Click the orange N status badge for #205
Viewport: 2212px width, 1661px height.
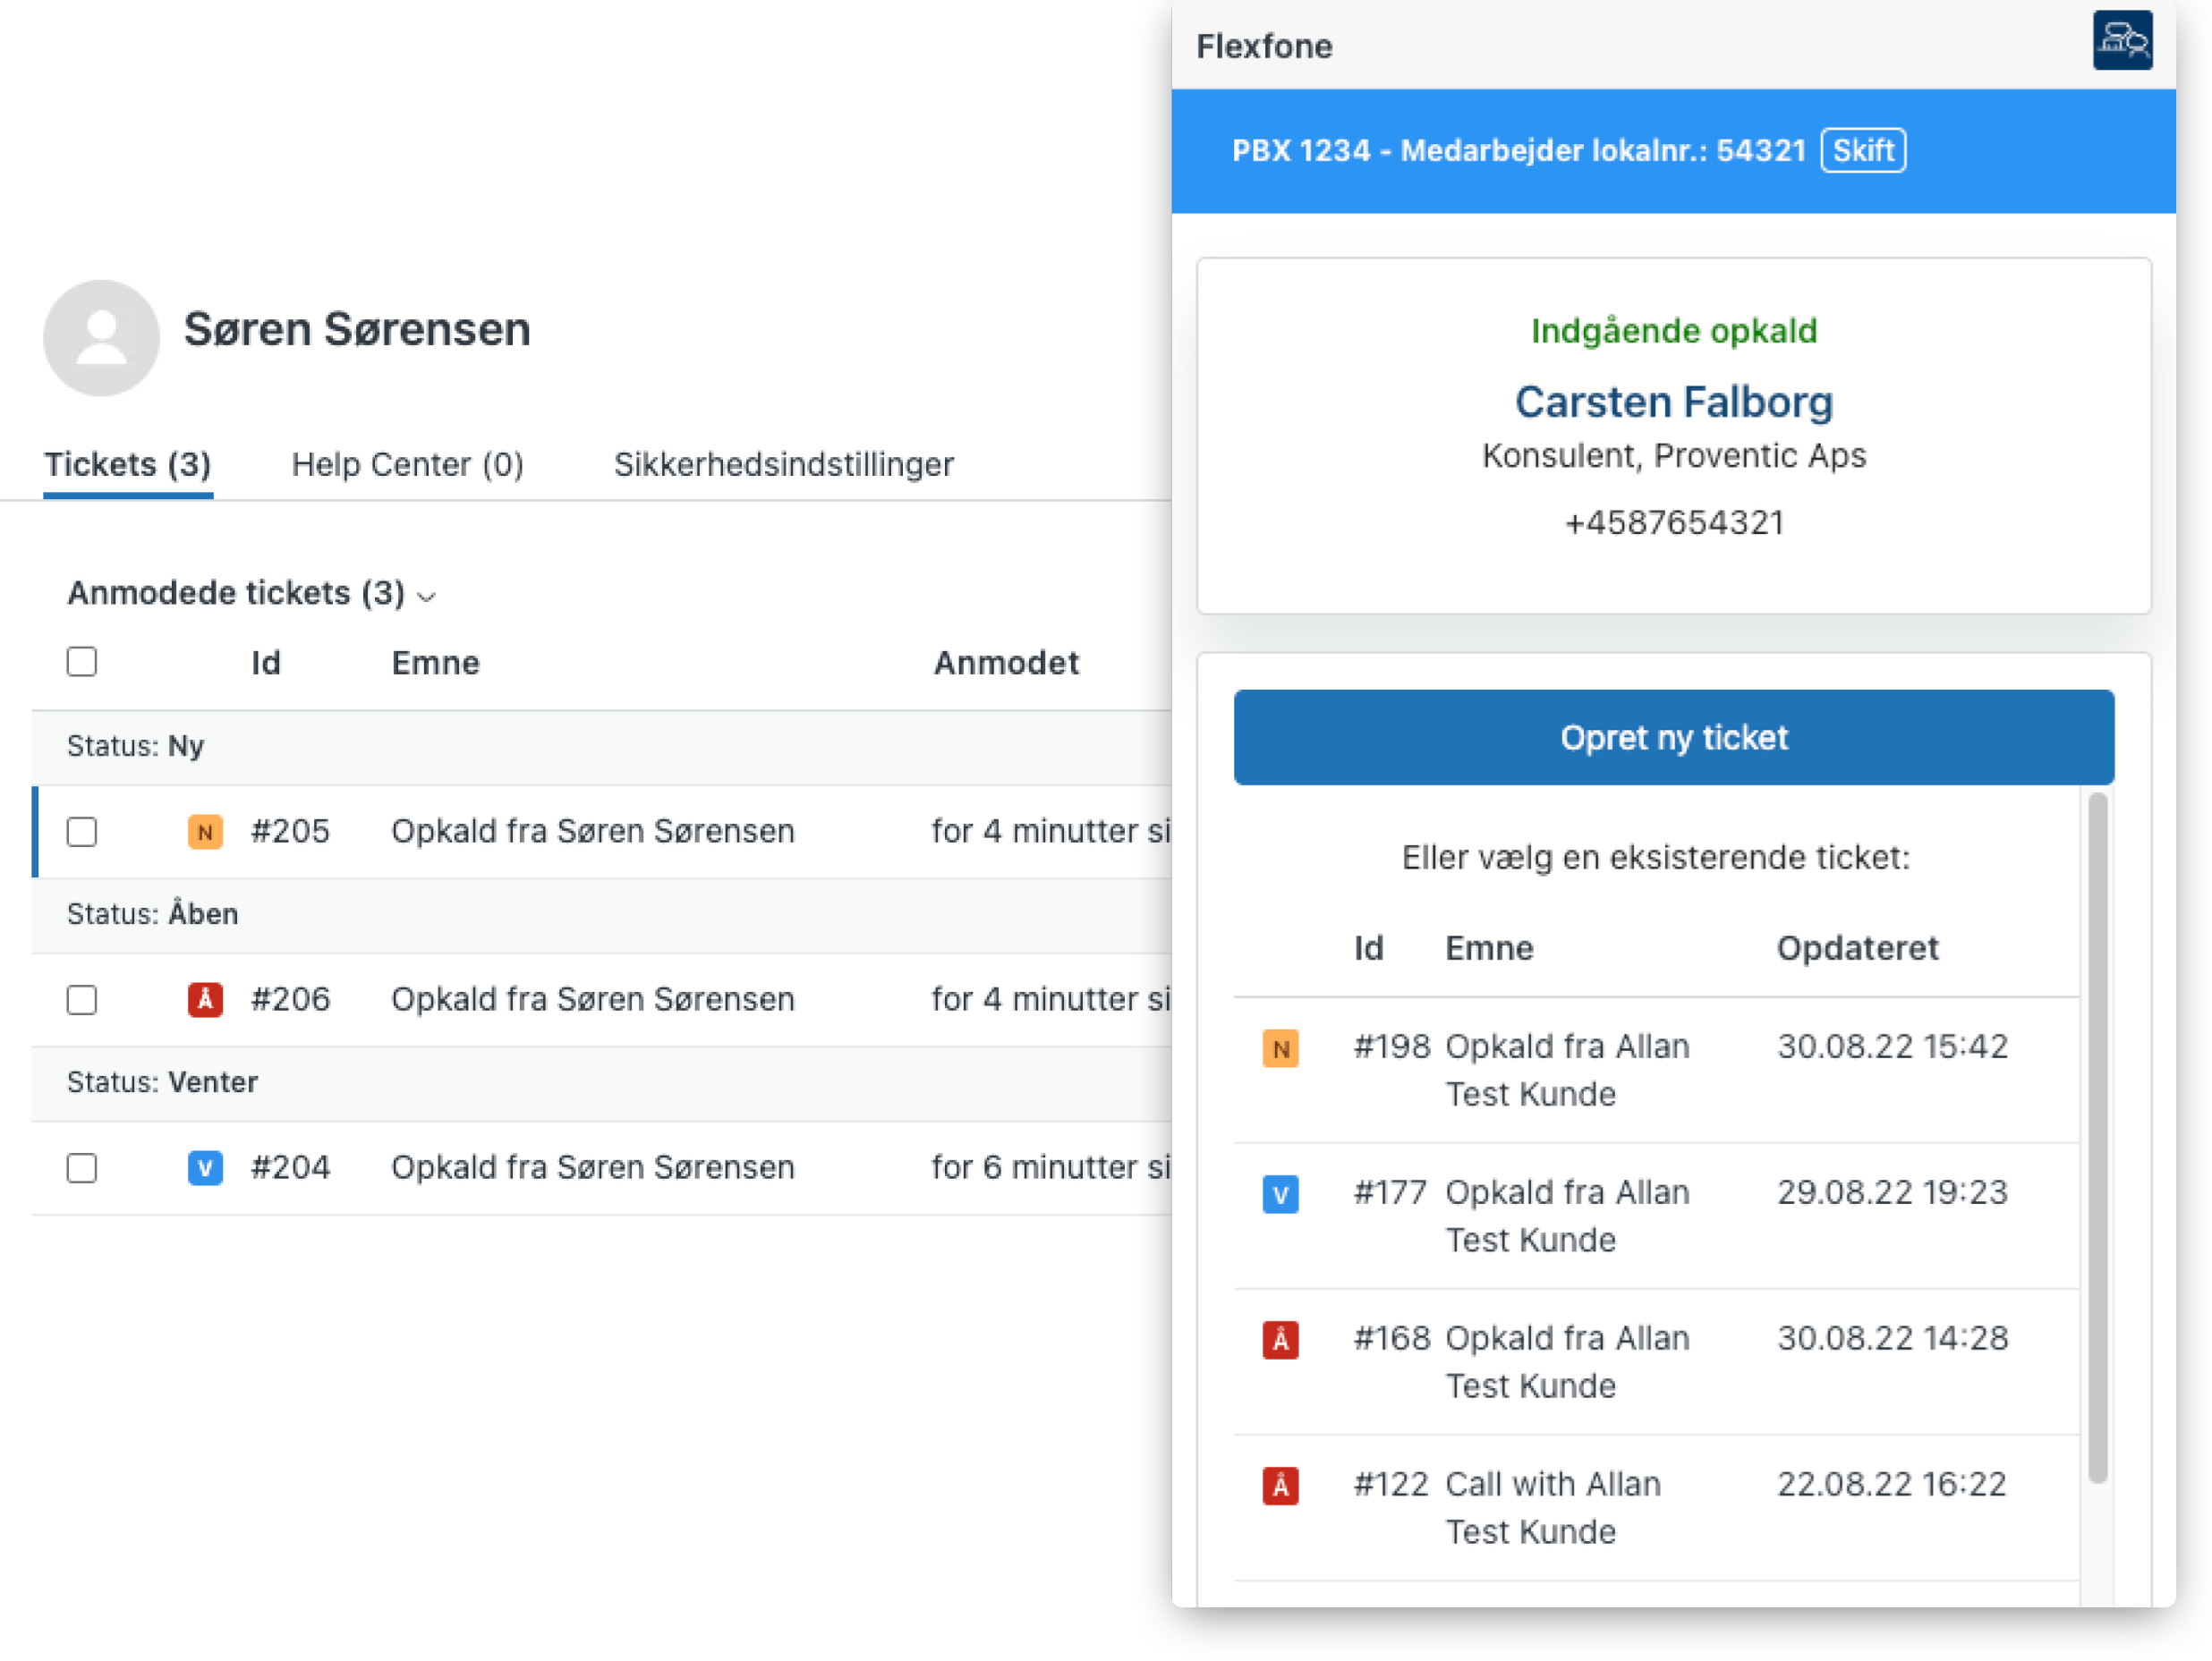tap(205, 832)
